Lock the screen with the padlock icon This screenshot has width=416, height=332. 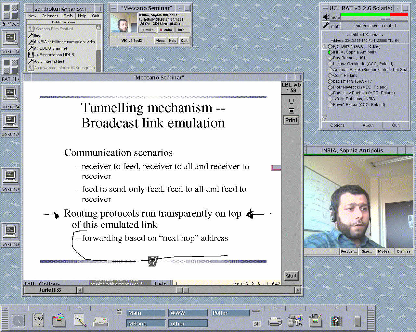point(119,312)
